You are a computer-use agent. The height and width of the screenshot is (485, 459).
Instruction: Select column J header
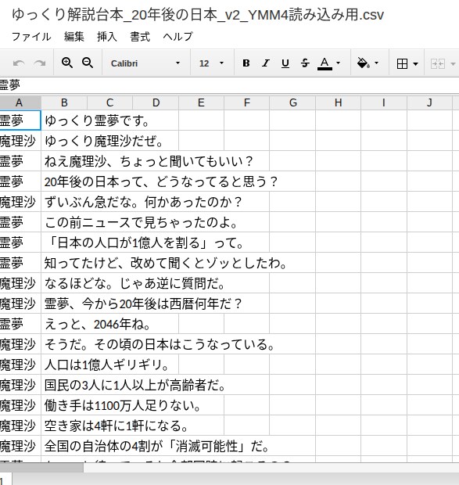[x=429, y=102]
